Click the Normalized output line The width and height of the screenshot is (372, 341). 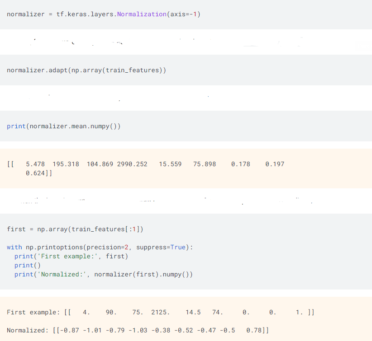(138, 330)
